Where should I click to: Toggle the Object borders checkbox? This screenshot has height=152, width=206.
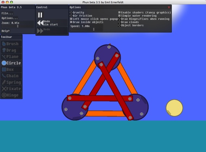tap(119, 25)
